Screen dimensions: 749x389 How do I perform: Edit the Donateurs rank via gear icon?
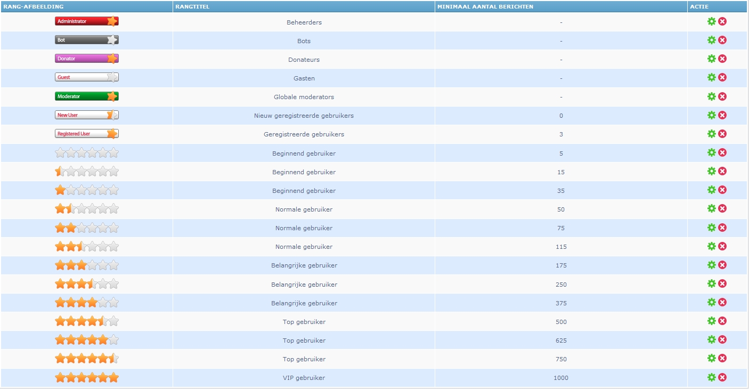[x=711, y=59]
